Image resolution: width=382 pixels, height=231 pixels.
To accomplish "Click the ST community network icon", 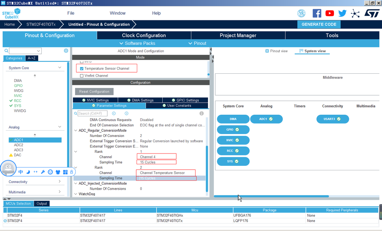I will pyautogui.click(x=355, y=13).
